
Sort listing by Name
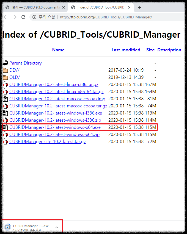click(58, 50)
